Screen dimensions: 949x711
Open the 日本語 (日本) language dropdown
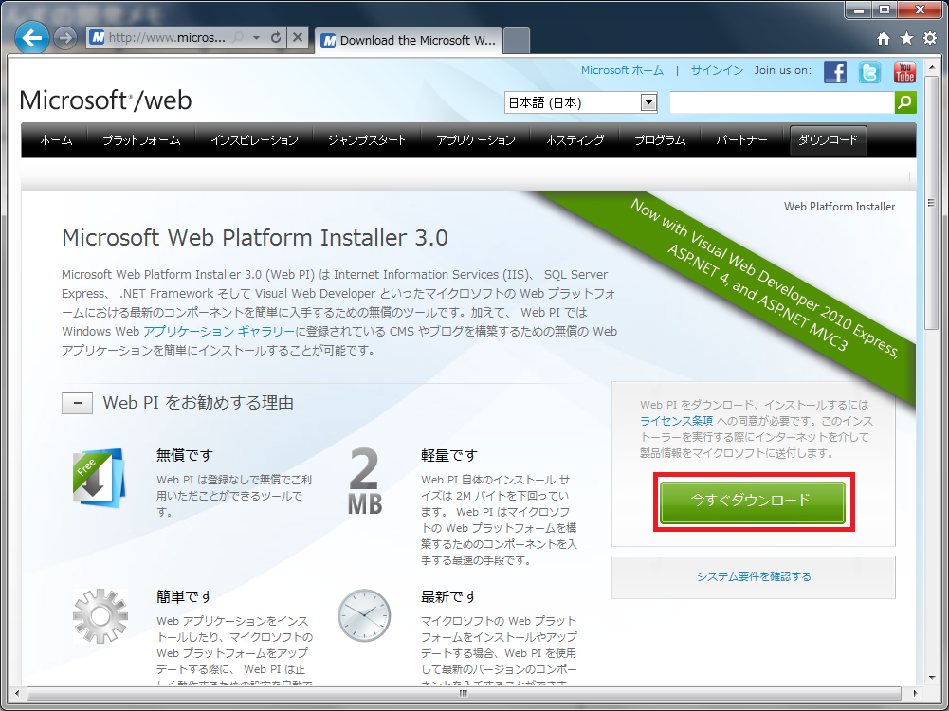[648, 101]
